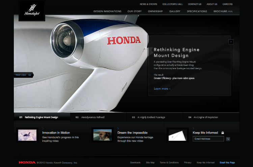View Specifications section
Image resolution: width=253 pixels, height=167 pixels.
tap(197, 11)
